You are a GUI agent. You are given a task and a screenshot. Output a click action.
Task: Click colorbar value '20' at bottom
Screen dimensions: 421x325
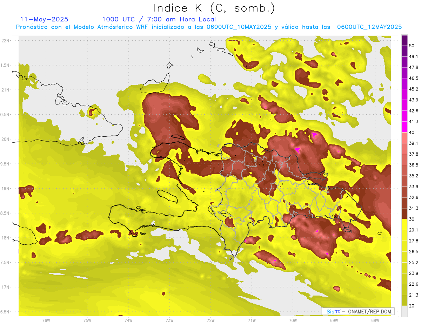coord(412,306)
